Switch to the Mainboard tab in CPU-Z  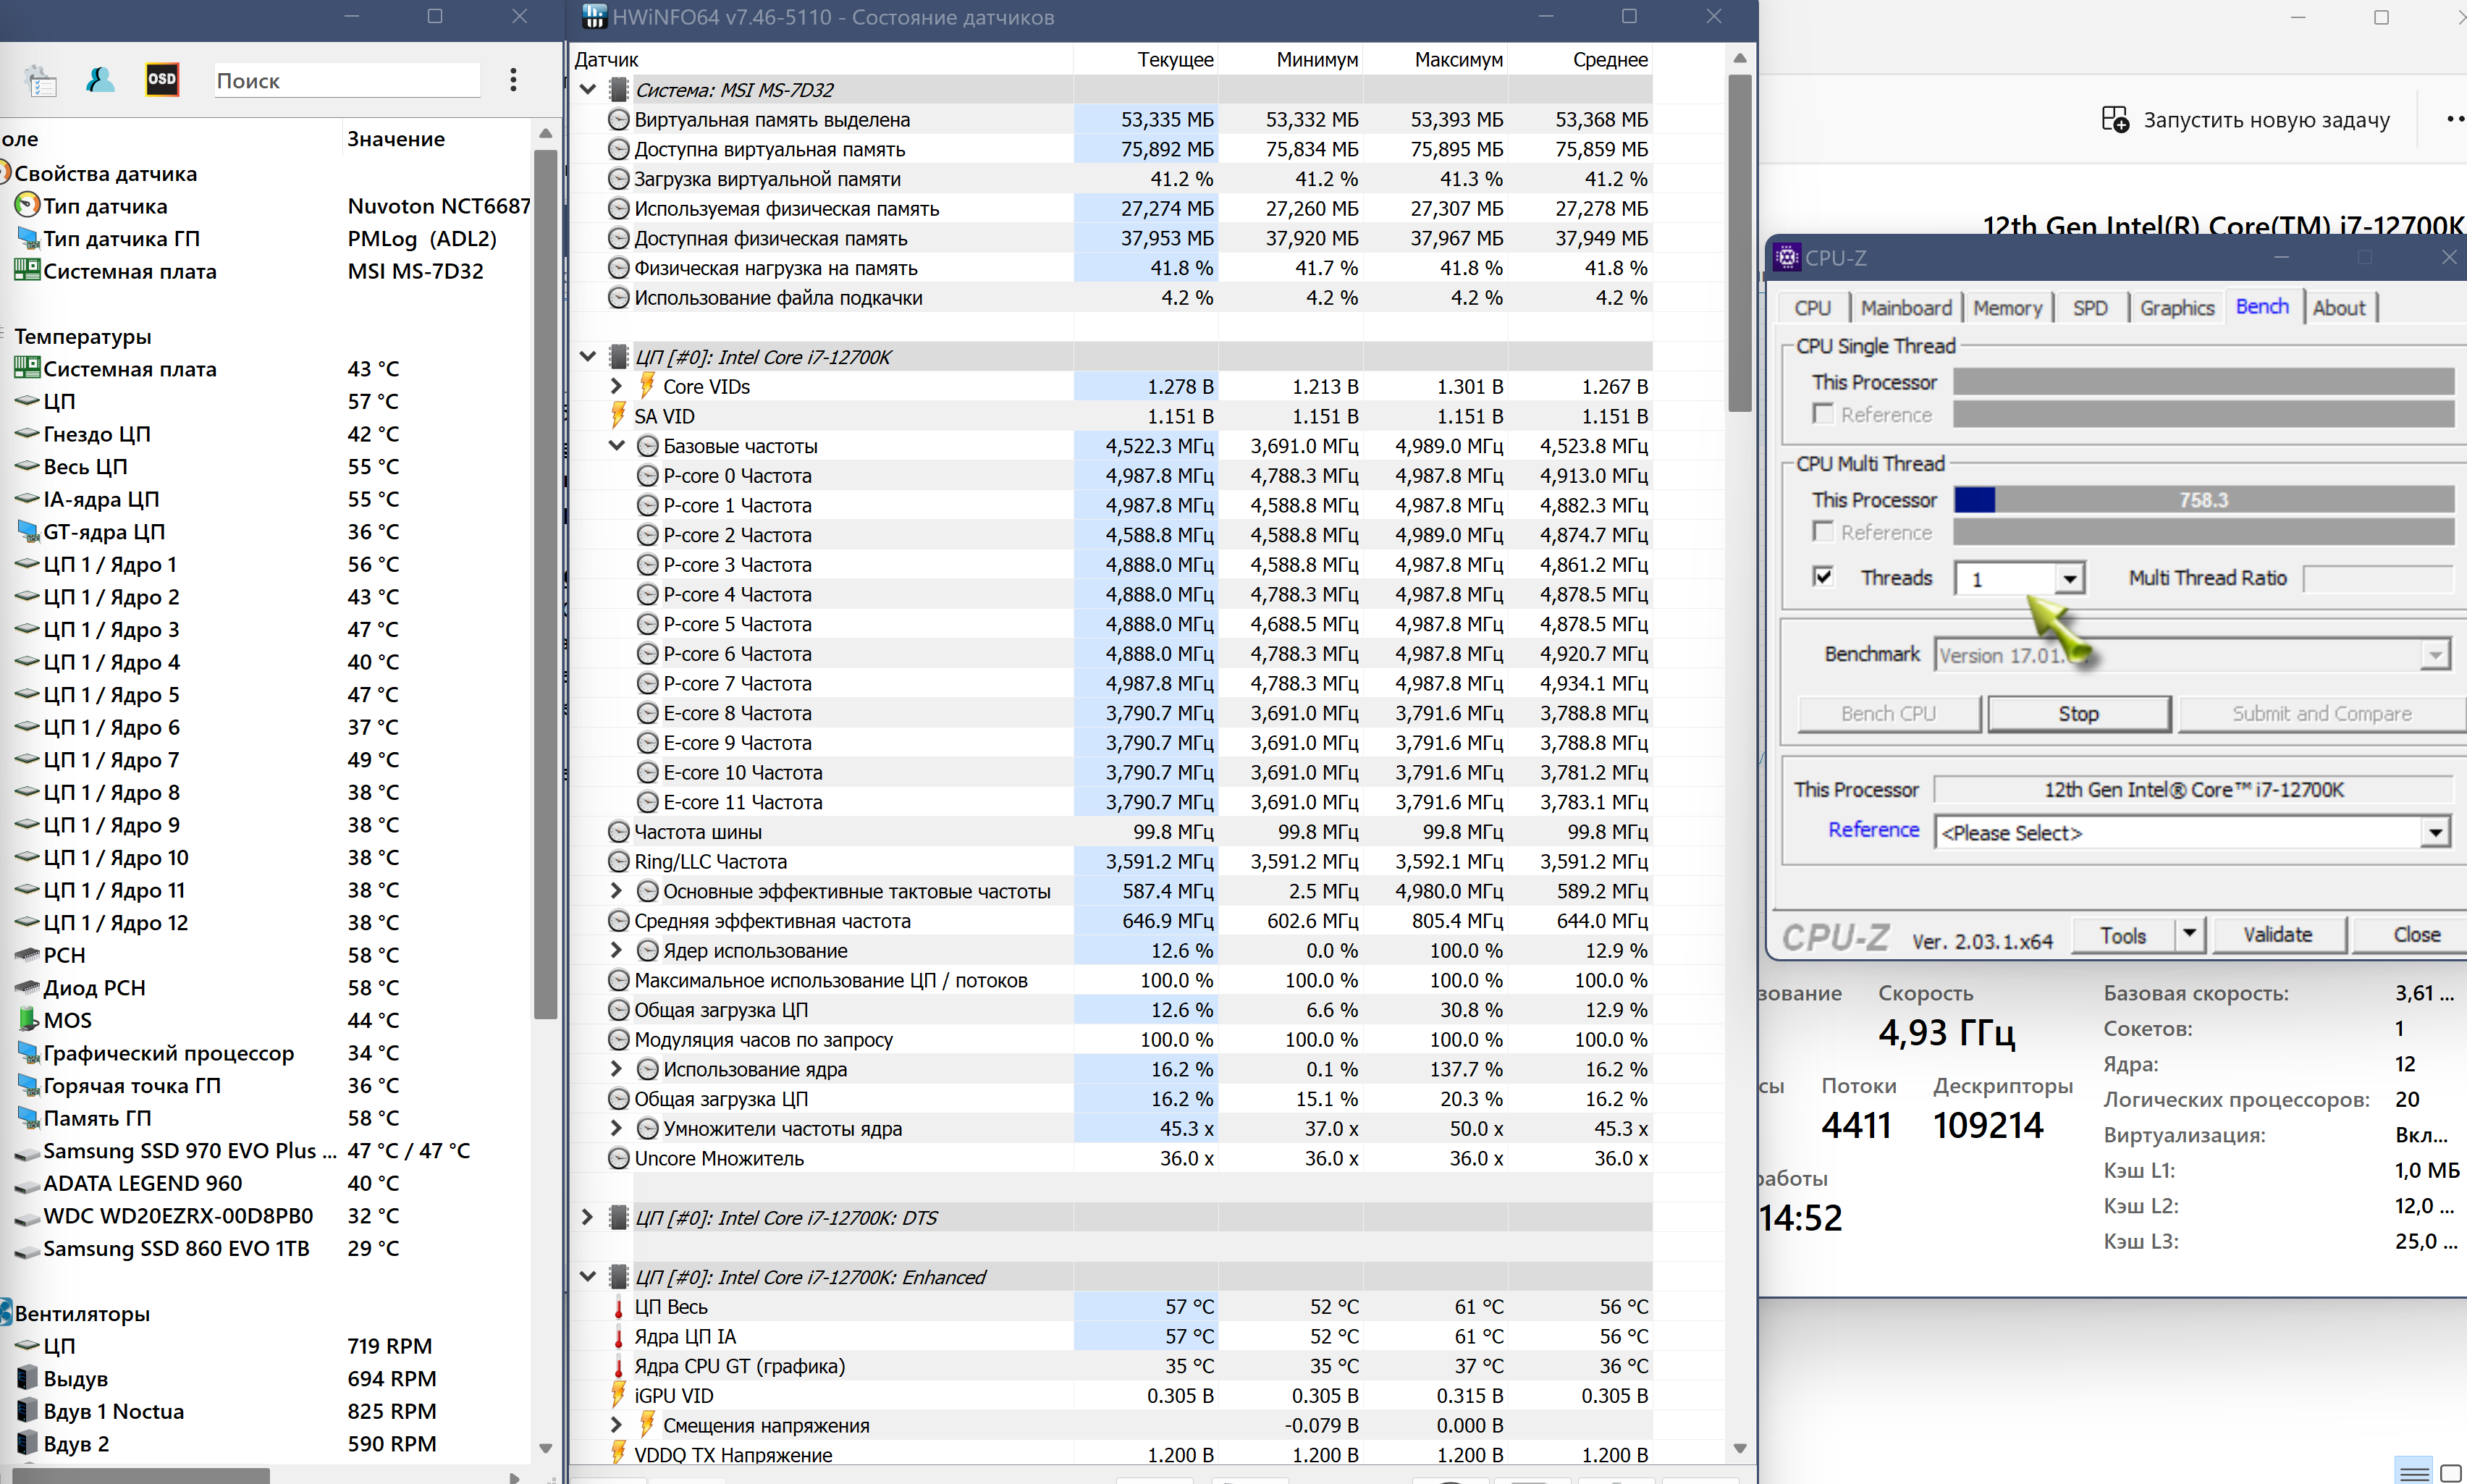(x=1905, y=308)
